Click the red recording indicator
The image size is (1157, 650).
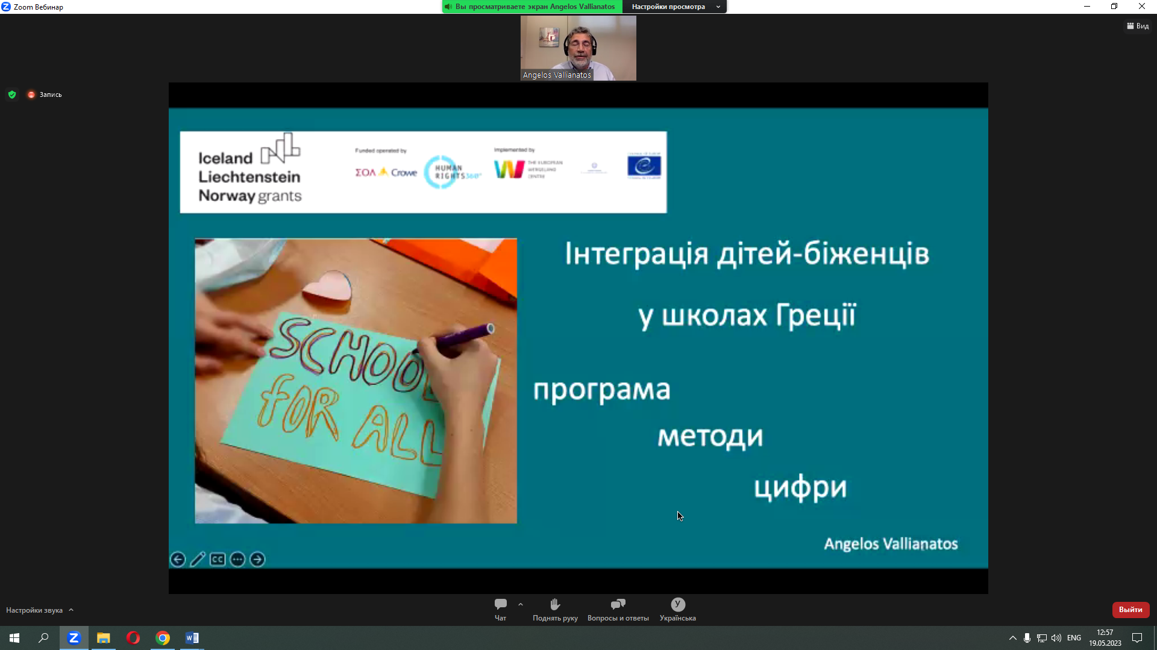click(31, 94)
